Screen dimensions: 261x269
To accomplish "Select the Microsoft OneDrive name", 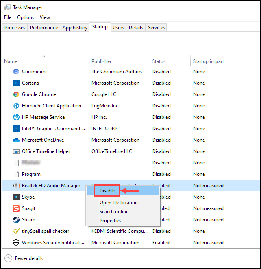I will [x=43, y=140].
